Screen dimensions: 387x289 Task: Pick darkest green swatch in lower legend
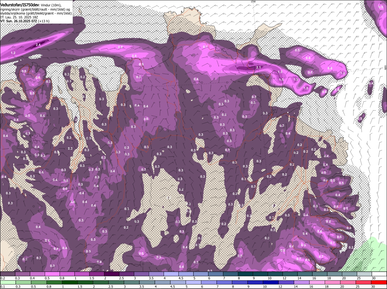click(x=70, y=282)
